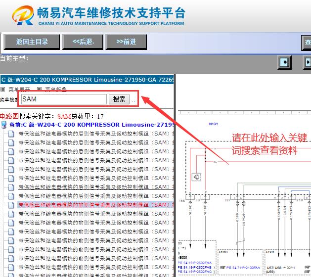Screen dimensions: 311x277
Task: Click the 搜索 search button
Action: click(x=119, y=99)
